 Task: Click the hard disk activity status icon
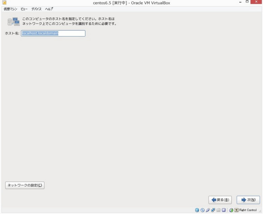[197, 210]
